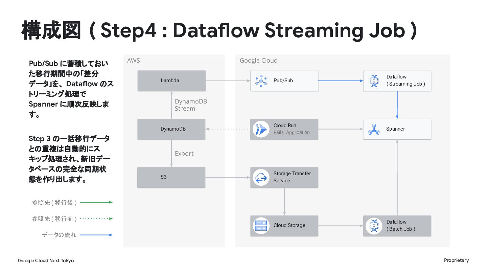Click the slide title "構成図 ( Step4 : Dataflow Streaming Job )"
Screen dimensions: 487x274
219,30
